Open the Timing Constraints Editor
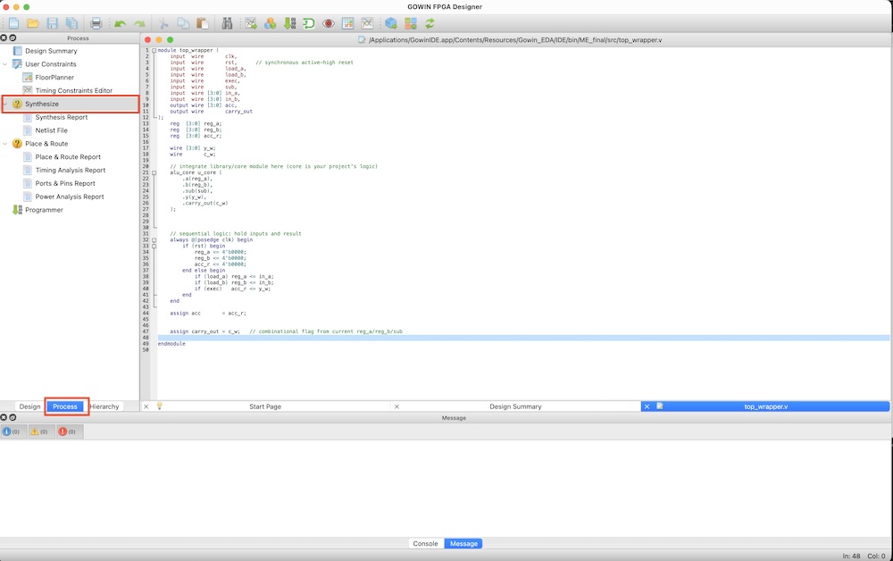Viewport: 893px width, 561px height. pos(73,91)
